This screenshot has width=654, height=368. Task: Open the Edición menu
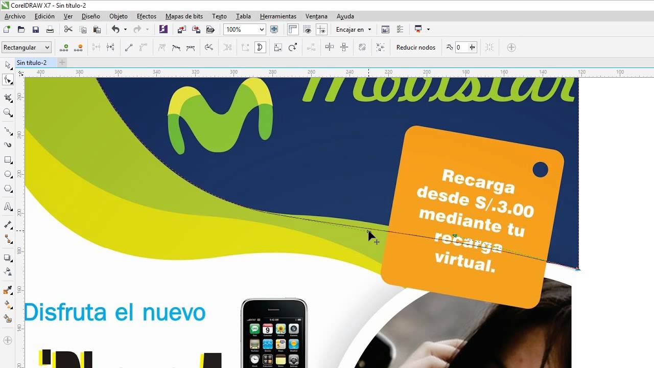(x=44, y=16)
